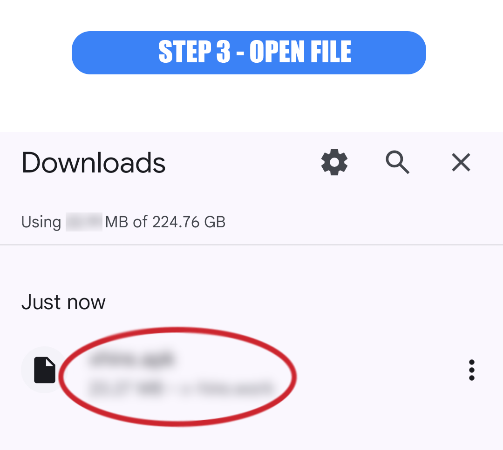Click the Using MB of 224.76 GB text
Image resolution: width=503 pixels, height=450 pixels.
click(x=123, y=222)
